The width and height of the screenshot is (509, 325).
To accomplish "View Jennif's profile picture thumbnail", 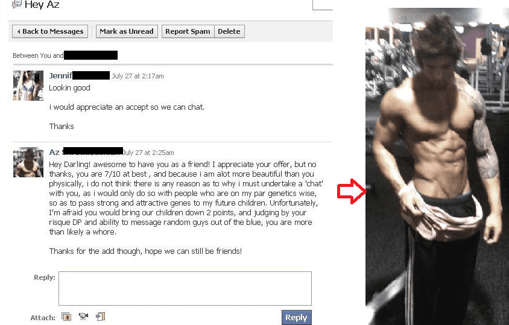I will tap(28, 86).
